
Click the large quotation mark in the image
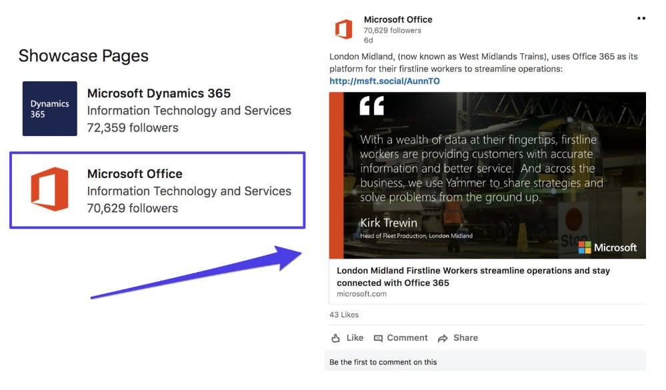coord(372,107)
